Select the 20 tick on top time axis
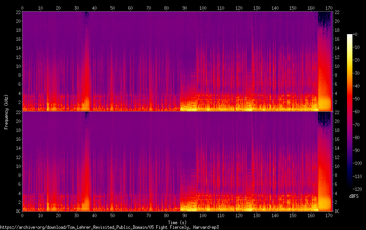The image size is (366, 230). 58,8
